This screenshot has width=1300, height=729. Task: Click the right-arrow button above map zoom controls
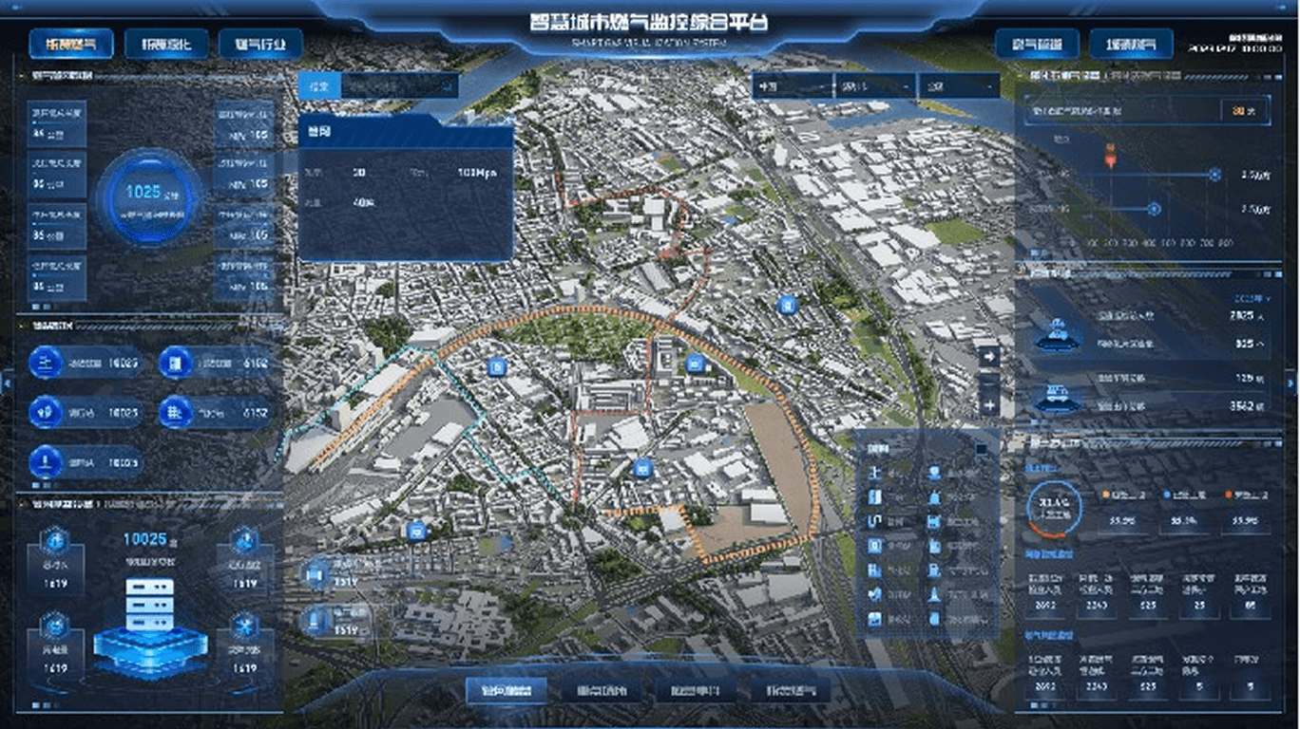pos(989,356)
